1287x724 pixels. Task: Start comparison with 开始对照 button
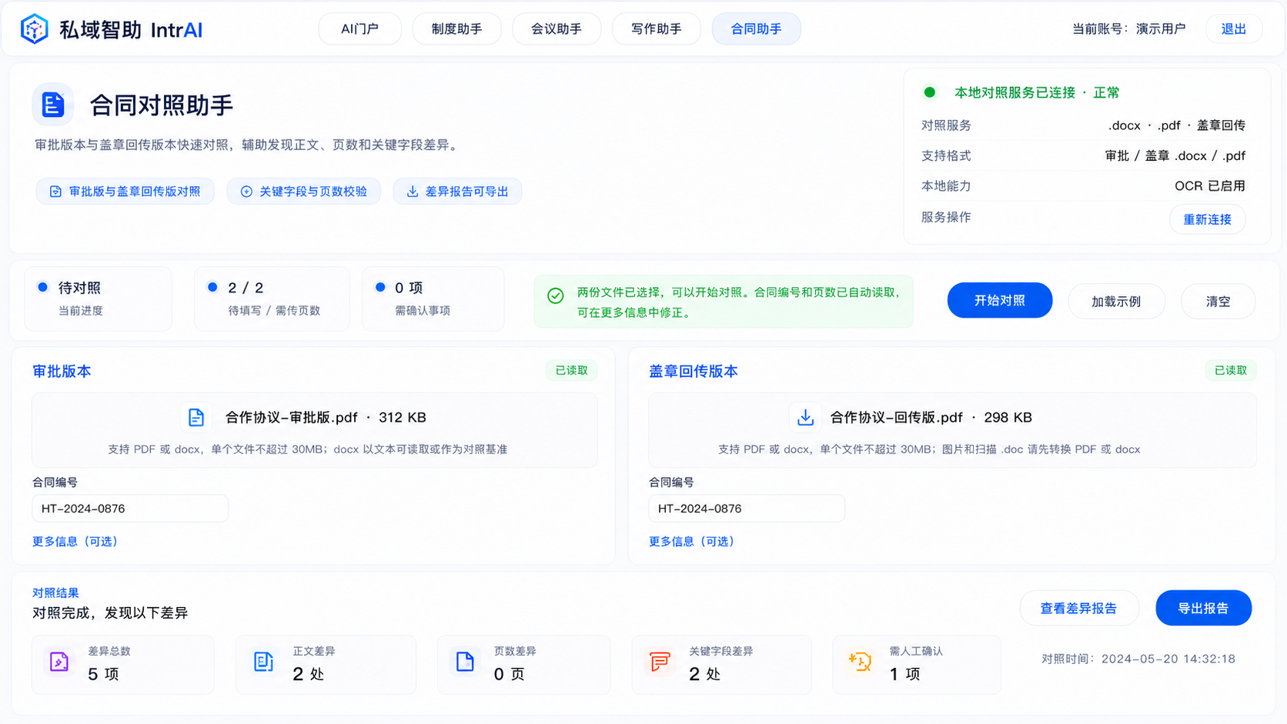click(999, 300)
